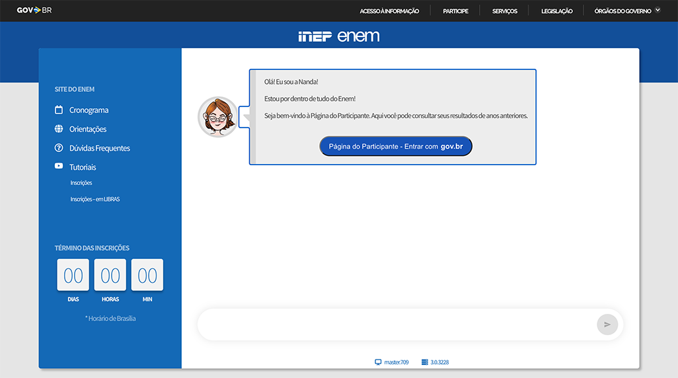
Task: Click the DIAS countdown box
Action: [x=73, y=275]
